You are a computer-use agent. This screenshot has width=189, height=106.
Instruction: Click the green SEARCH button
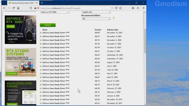pyautogui.click(x=48, y=25)
